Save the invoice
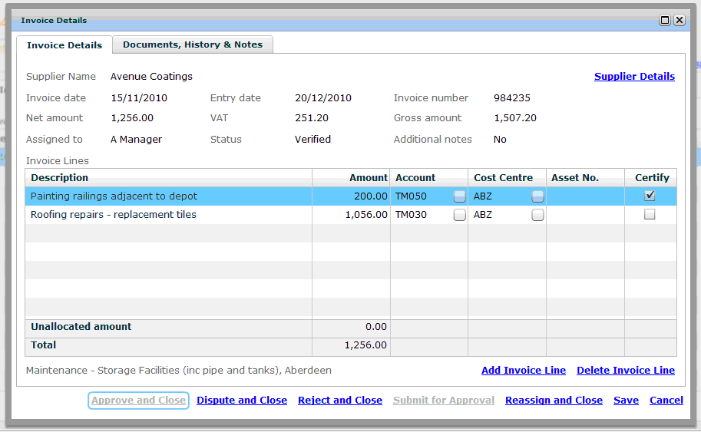Screen dimensions: 701x432 click(626, 401)
